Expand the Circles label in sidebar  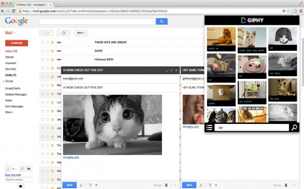pos(3,81)
